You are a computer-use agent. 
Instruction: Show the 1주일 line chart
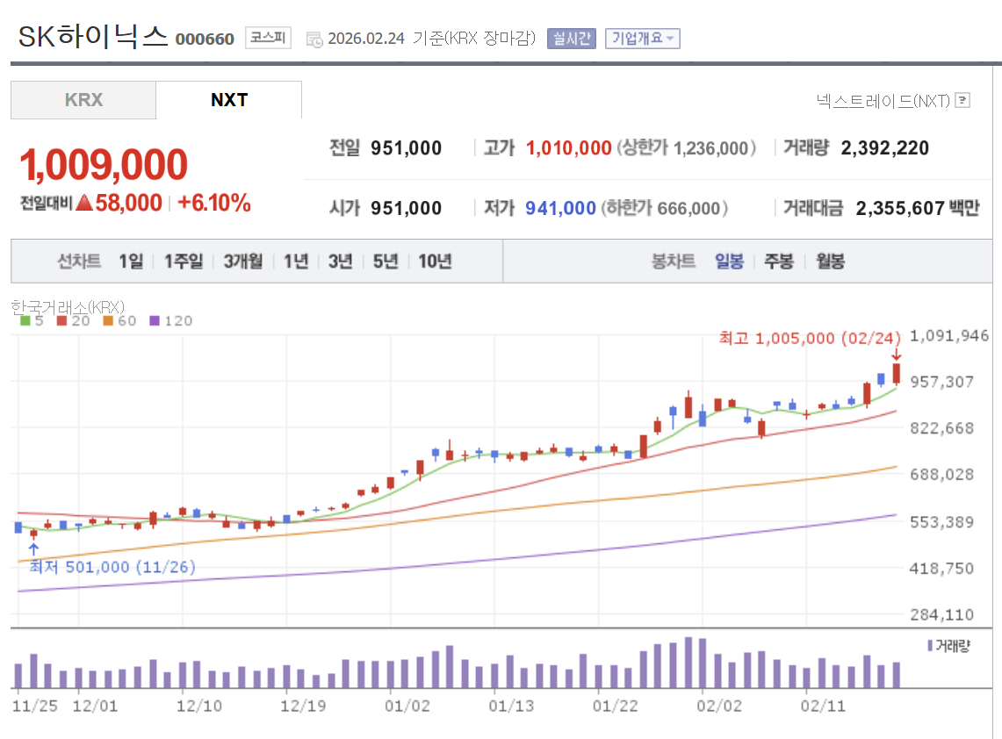(x=184, y=262)
